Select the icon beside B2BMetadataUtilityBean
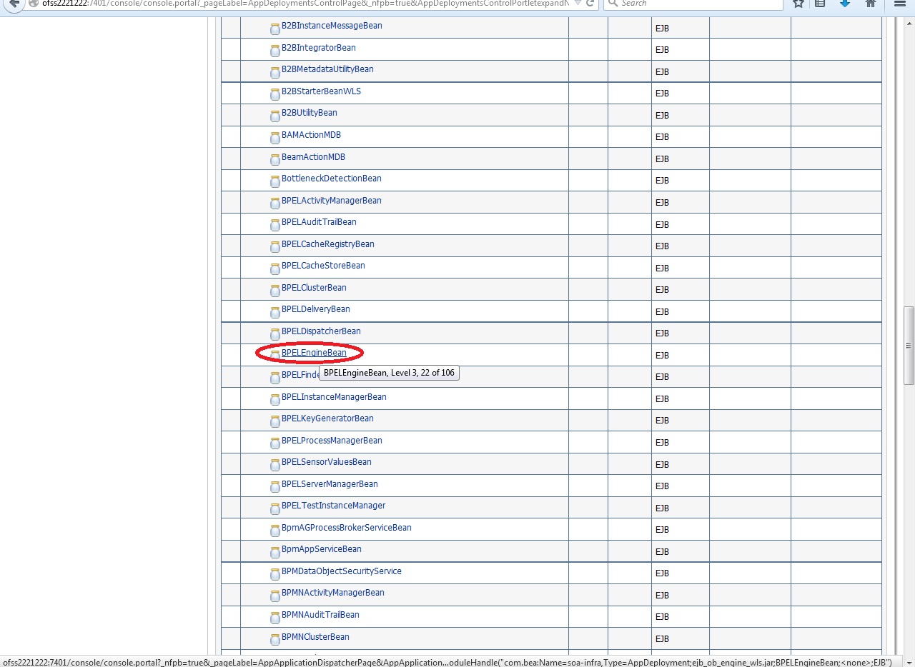This screenshot has width=915, height=667. pos(275,73)
